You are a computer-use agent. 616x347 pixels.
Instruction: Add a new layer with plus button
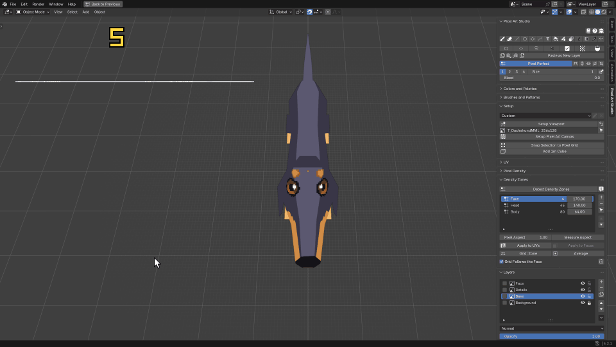[601, 282]
